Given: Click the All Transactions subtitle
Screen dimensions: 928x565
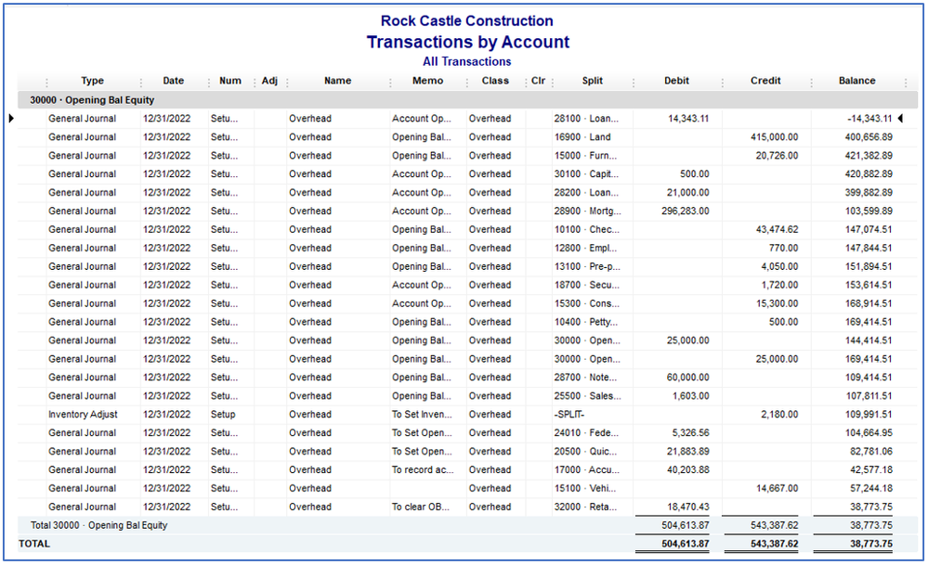Looking at the screenshot, I should tap(466, 61).
